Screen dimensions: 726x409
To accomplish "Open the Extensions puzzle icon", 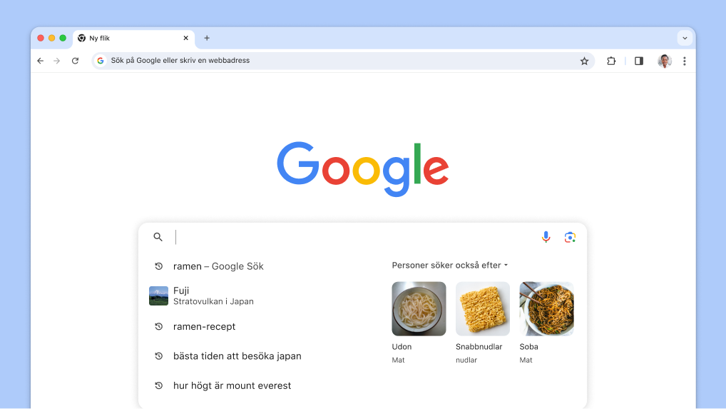I will click(x=611, y=61).
